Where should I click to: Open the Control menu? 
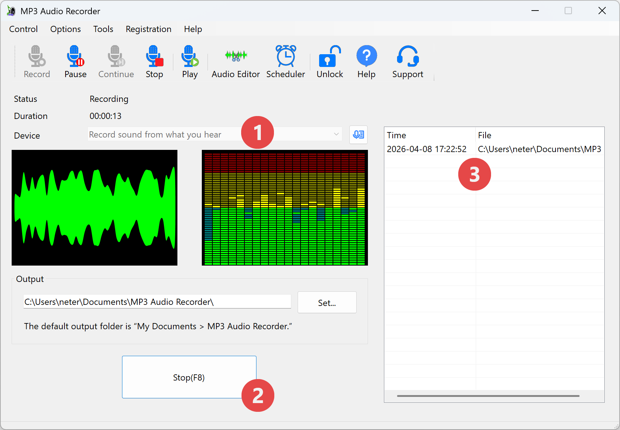tap(23, 29)
